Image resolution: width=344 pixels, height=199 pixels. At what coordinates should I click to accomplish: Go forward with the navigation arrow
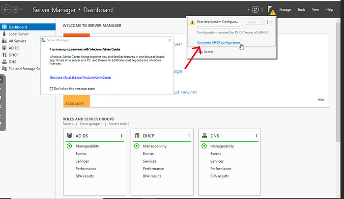tap(15, 10)
